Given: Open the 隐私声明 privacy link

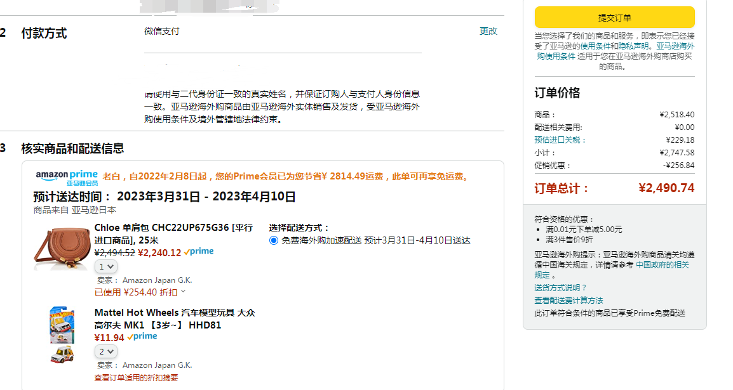Looking at the screenshot, I should click(633, 46).
